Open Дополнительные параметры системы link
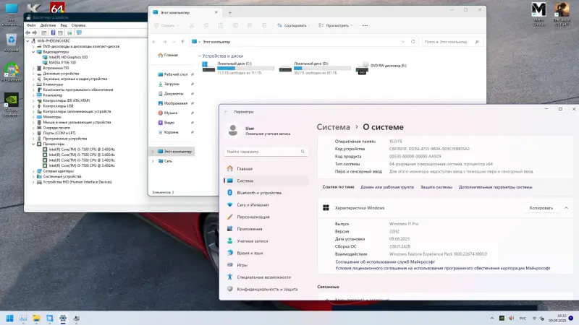 pyautogui.click(x=495, y=187)
